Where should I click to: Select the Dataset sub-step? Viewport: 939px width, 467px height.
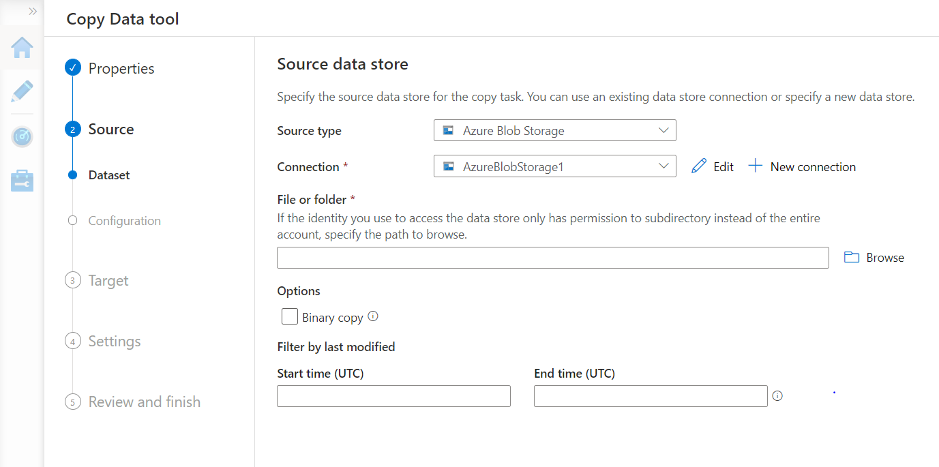pos(109,175)
